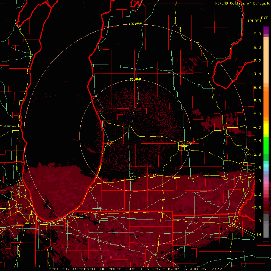Click the 17:37 timestamp

click(x=216, y=269)
